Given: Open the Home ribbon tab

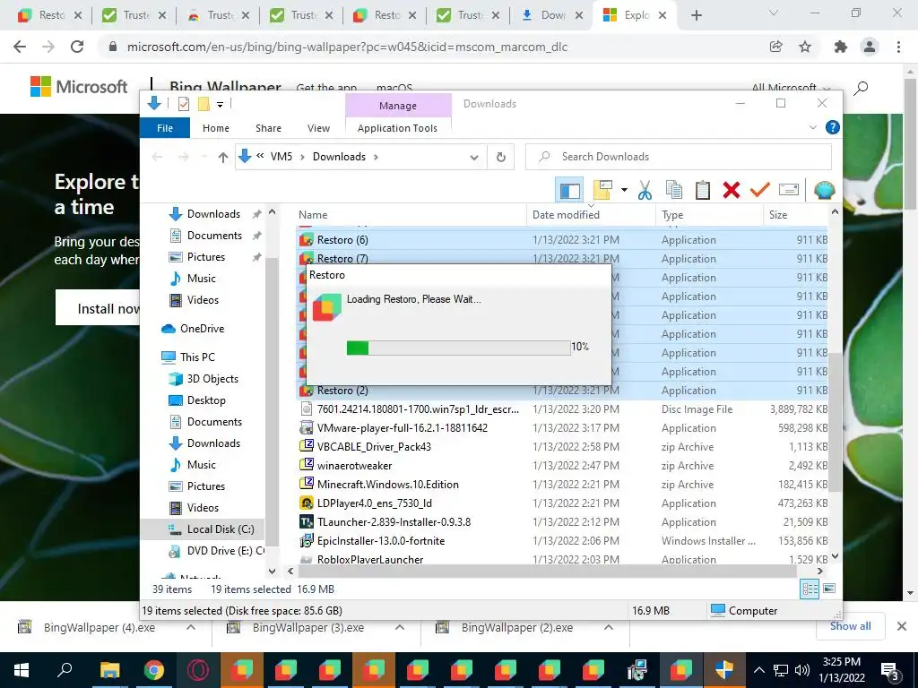Looking at the screenshot, I should tap(215, 127).
